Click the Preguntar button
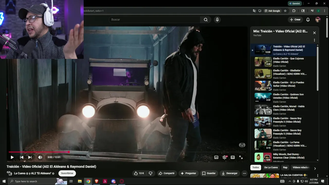The height and width of the screenshot is (185, 329). pyautogui.click(x=188, y=173)
